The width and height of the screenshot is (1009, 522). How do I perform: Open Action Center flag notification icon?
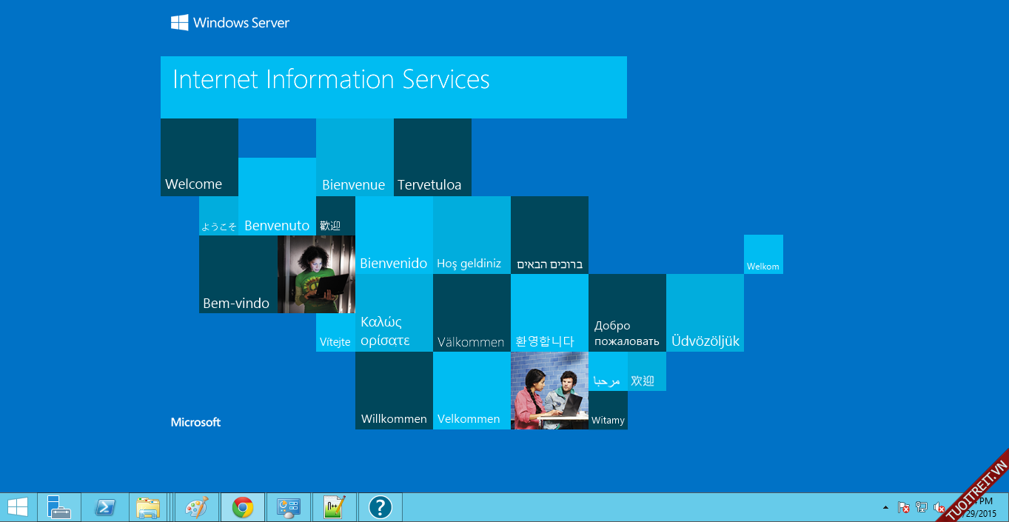pyautogui.click(x=904, y=507)
